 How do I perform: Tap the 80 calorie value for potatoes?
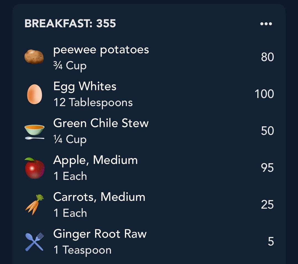point(267,57)
